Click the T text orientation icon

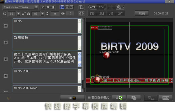pyautogui.click(x=81, y=7)
